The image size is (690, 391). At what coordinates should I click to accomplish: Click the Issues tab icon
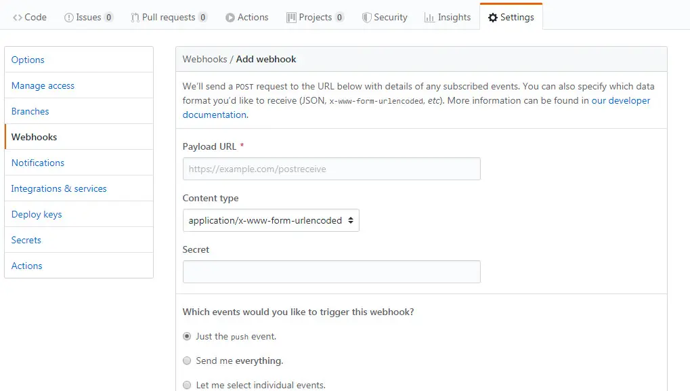[68, 18]
